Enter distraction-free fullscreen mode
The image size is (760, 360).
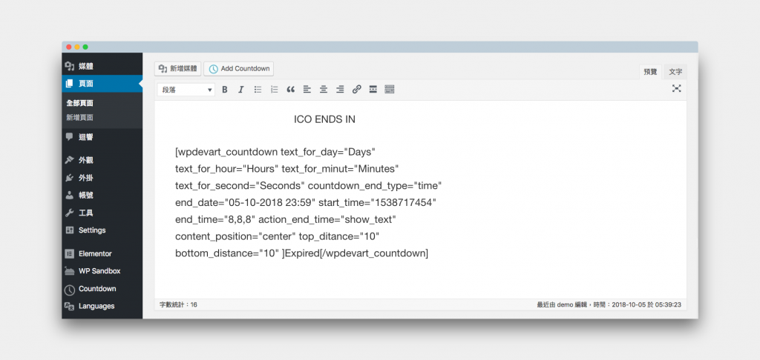(677, 88)
